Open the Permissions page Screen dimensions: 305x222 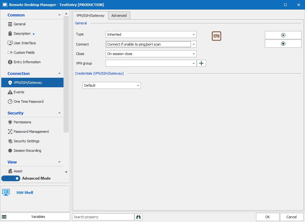[22, 122]
